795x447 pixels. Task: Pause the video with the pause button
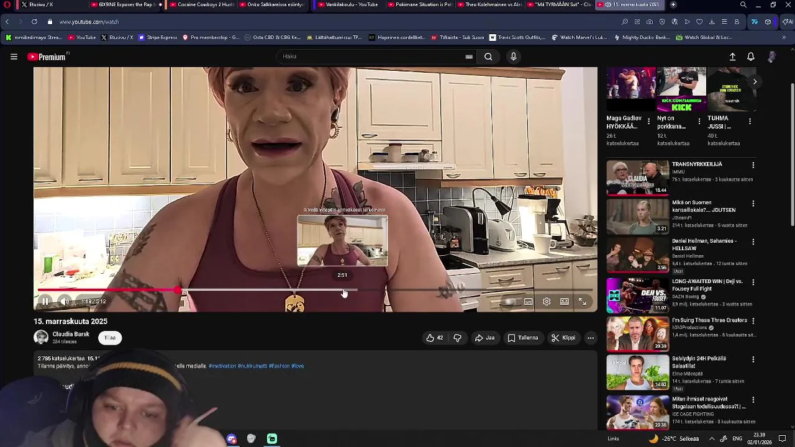(x=45, y=302)
